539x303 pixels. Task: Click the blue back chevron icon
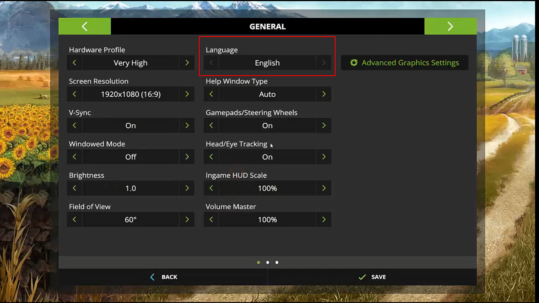click(152, 277)
